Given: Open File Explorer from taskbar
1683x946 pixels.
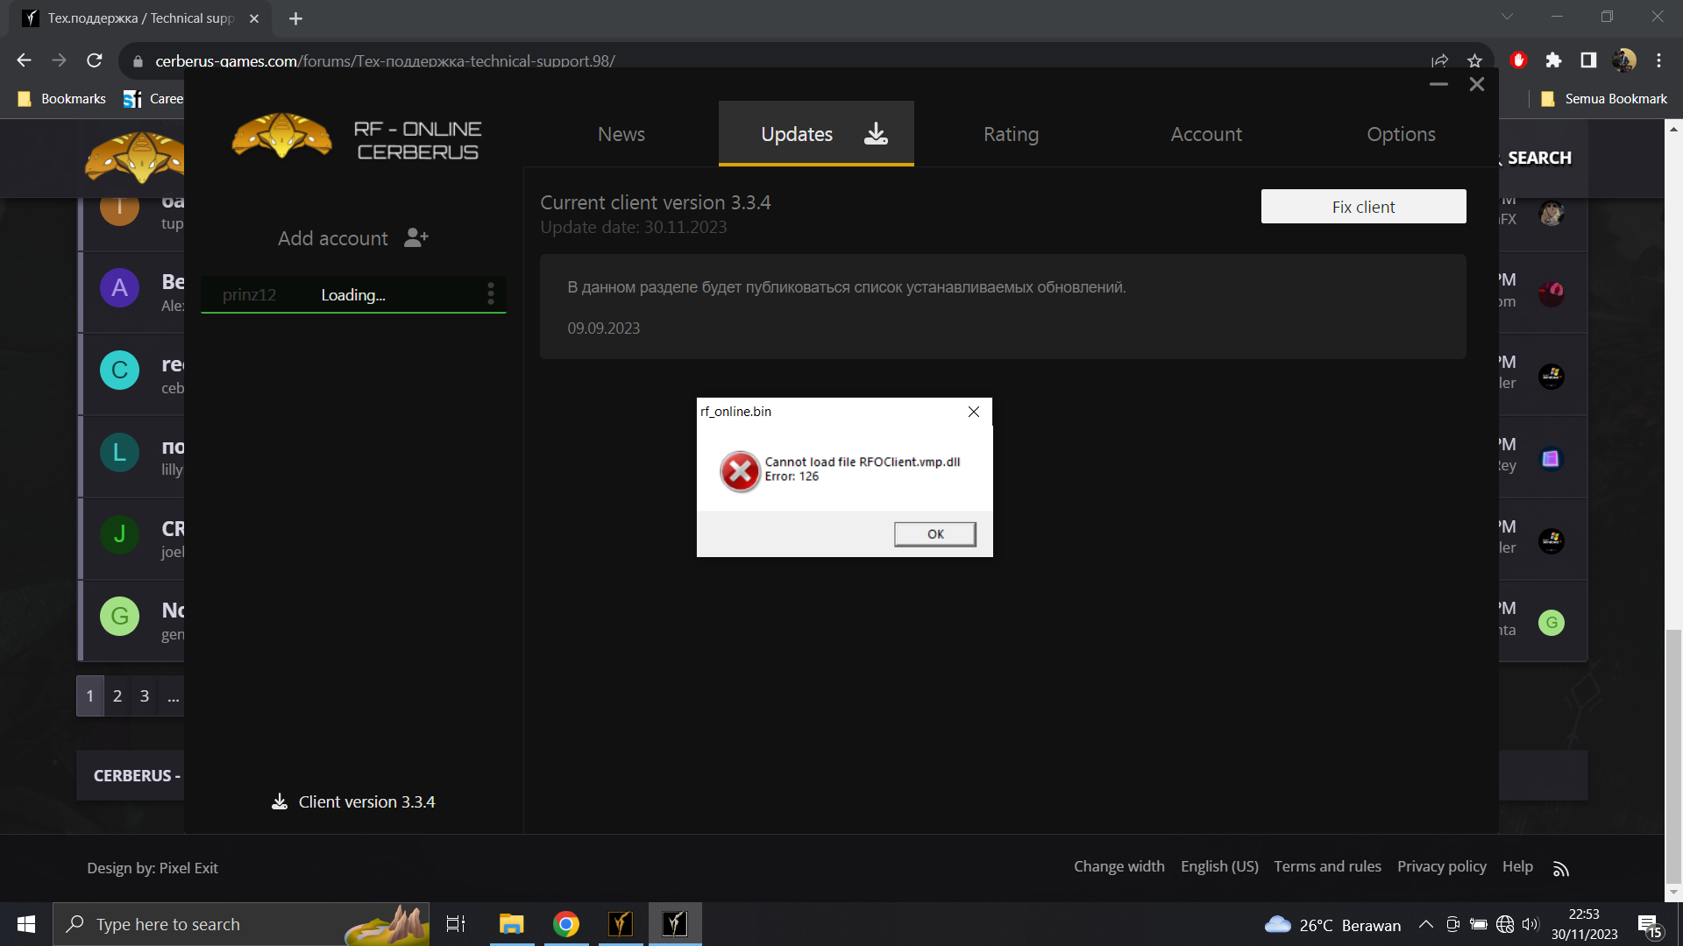Looking at the screenshot, I should [x=511, y=924].
